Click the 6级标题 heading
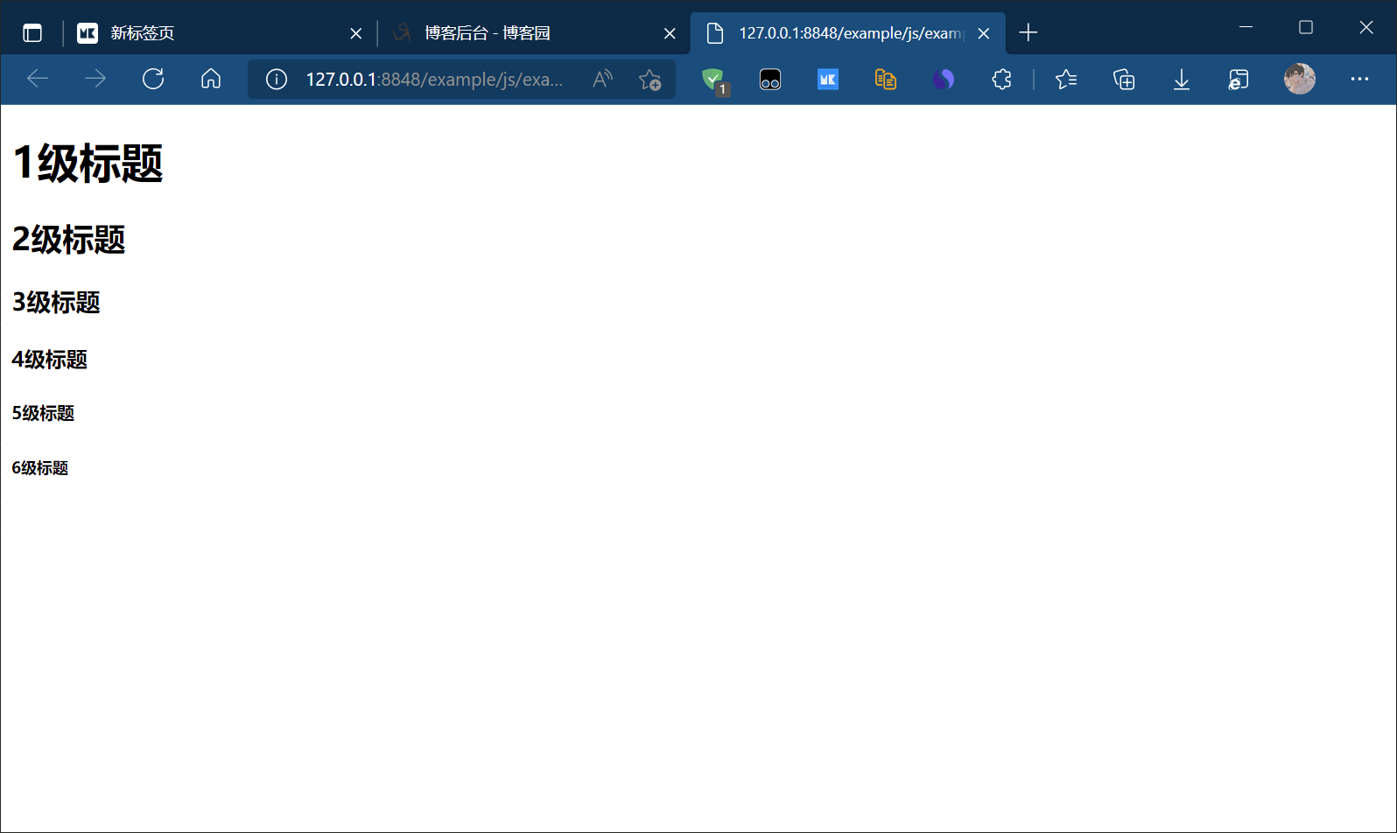Viewport: 1397px width, 833px height. click(x=40, y=468)
